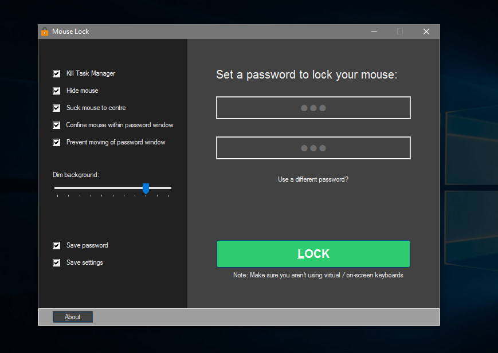Image resolution: width=498 pixels, height=353 pixels.
Task: Click the orange padlock icon in the title bar
Action: pos(45,32)
